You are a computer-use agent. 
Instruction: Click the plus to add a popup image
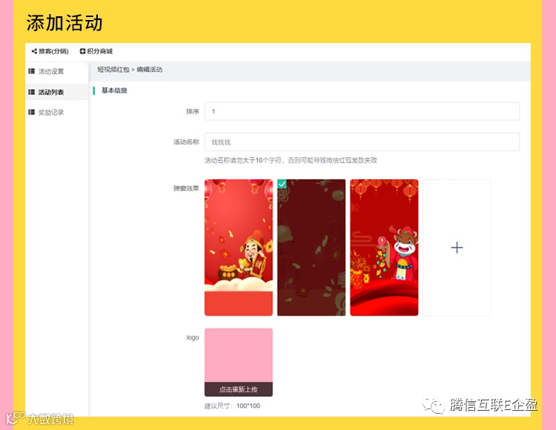pyautogui.click(x=457, y=248)
